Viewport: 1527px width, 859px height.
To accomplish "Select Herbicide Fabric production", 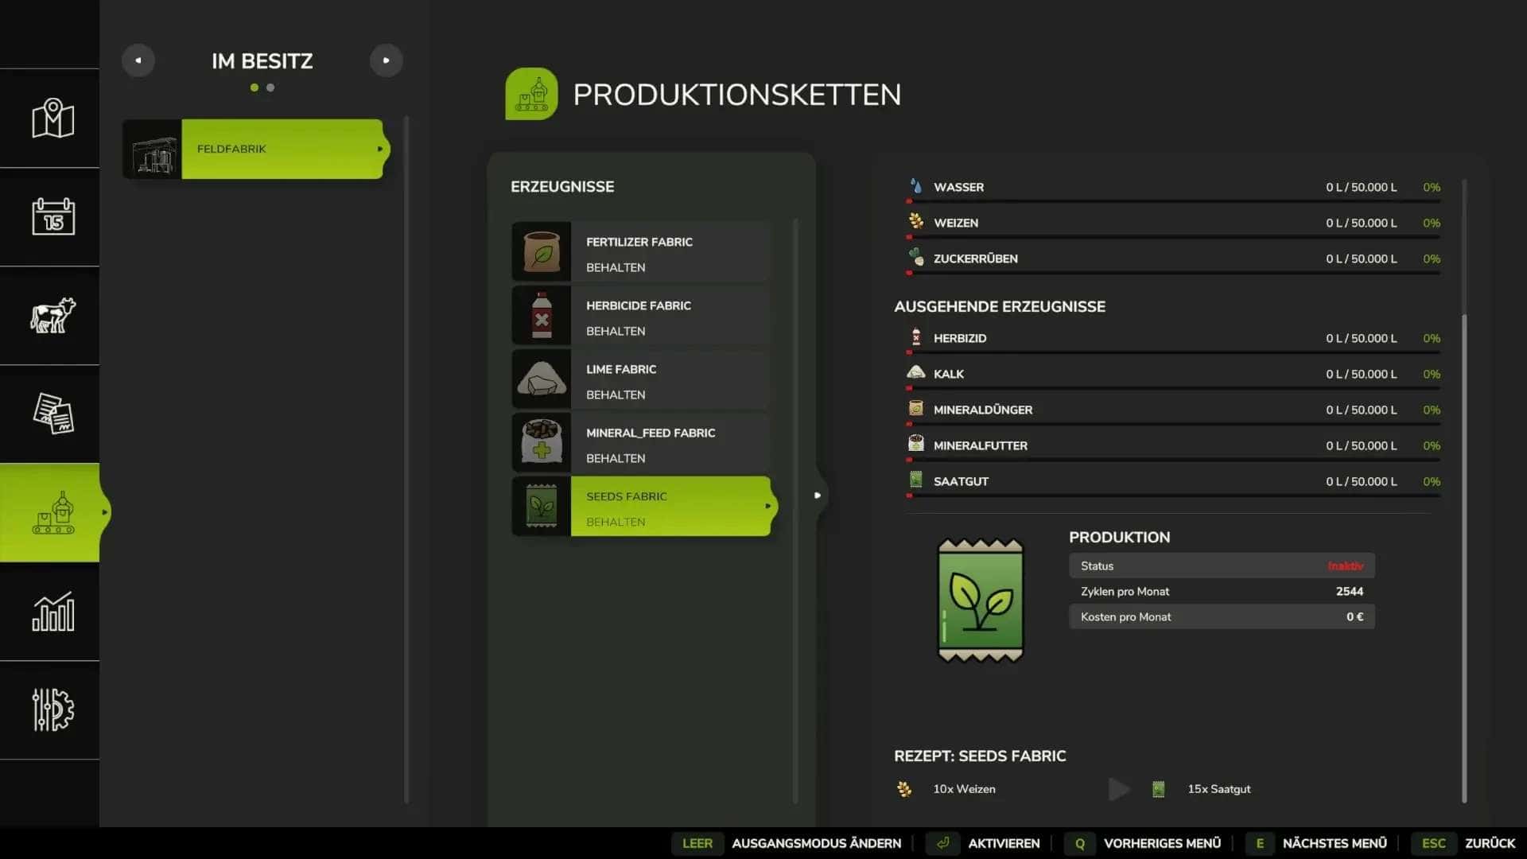I will [641, 316].
